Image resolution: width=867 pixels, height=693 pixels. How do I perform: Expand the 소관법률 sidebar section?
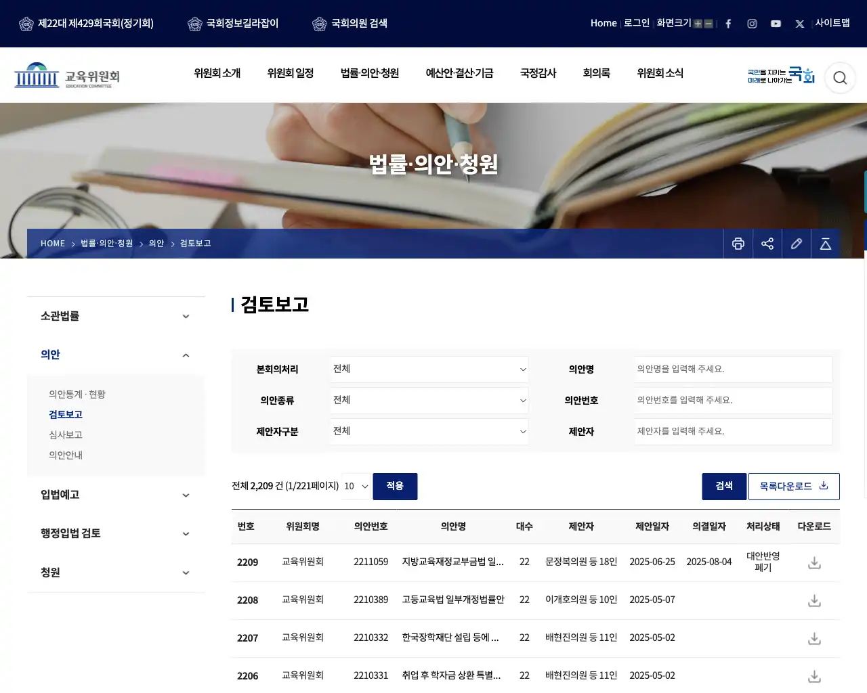116,316
